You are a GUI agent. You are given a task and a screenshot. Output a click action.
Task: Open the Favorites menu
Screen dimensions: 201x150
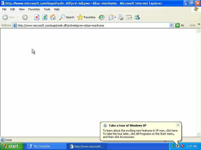(34, 9)
